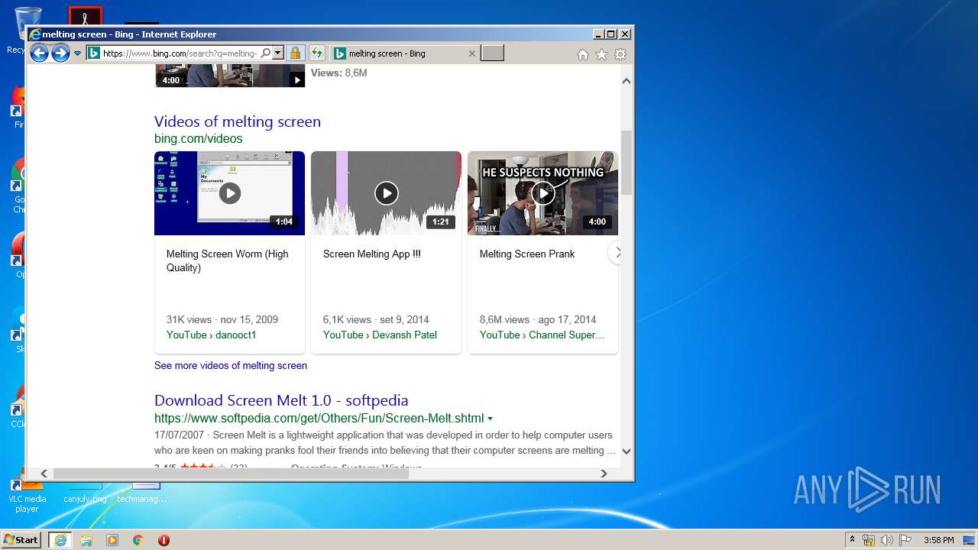Click the refresh page icon

point(317,53)
